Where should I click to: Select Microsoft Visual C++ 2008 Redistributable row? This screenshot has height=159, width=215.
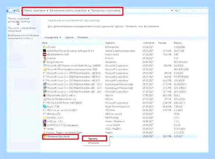(x=120, y=77)
